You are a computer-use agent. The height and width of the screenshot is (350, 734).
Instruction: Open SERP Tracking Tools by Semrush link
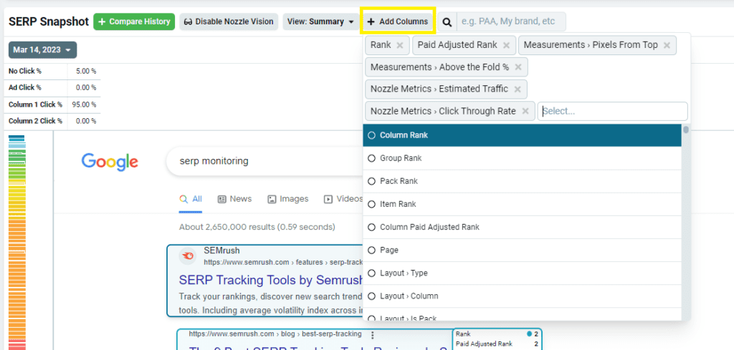pos(270,280)
